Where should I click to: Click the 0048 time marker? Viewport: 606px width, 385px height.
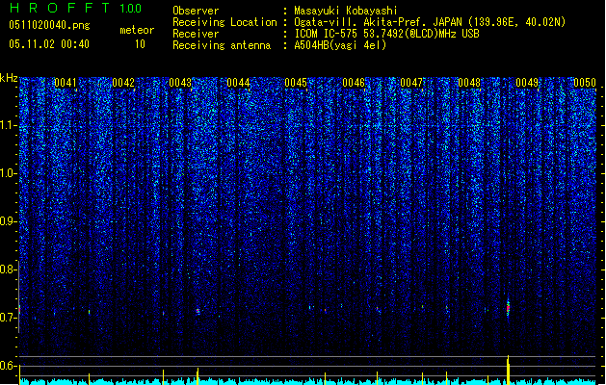(469, 83)
